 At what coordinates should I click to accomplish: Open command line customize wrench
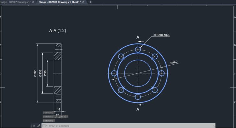(x=39, y=126)
